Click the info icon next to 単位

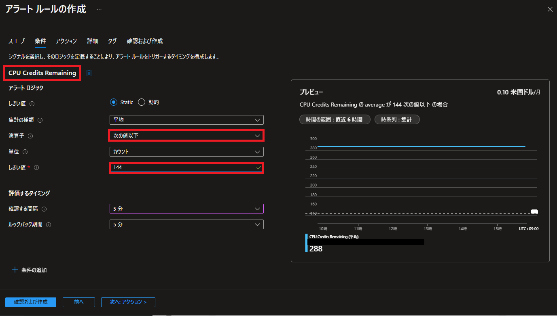pyautogui.click(x=25, y=152)
